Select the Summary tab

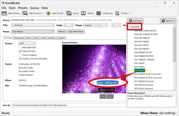click(8, 38)
